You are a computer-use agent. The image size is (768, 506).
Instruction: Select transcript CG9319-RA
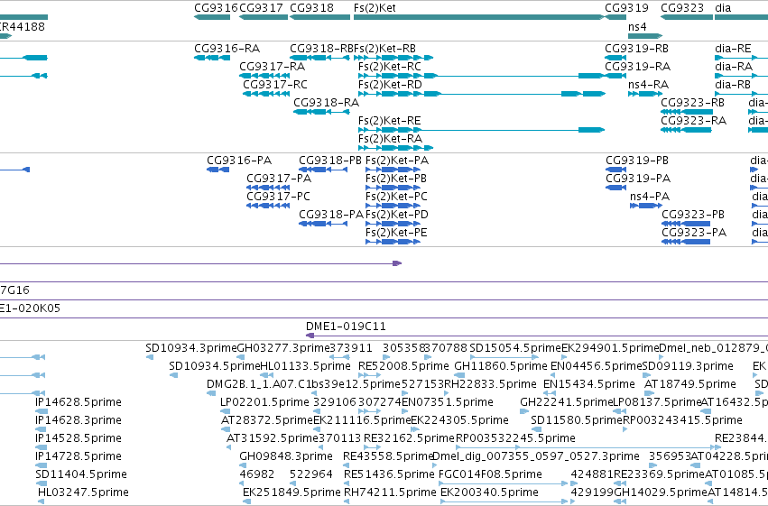(615, 76)
